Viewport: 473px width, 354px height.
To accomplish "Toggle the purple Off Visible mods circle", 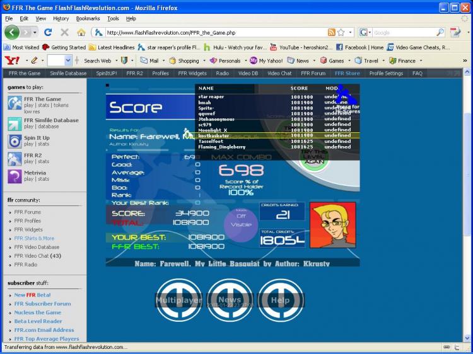I will (x=241, y=224).
